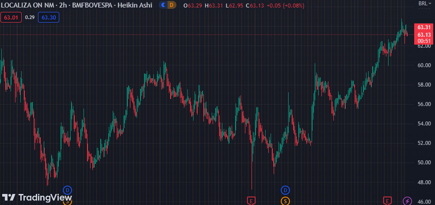Click the 58.00 price axis label
This screenshot has height=205, width=435.
pos(424,85)
